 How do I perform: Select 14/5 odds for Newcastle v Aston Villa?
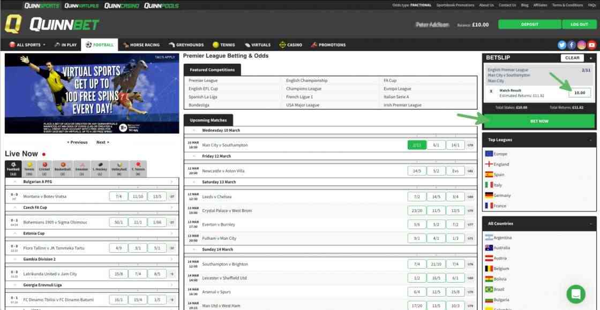416,171
